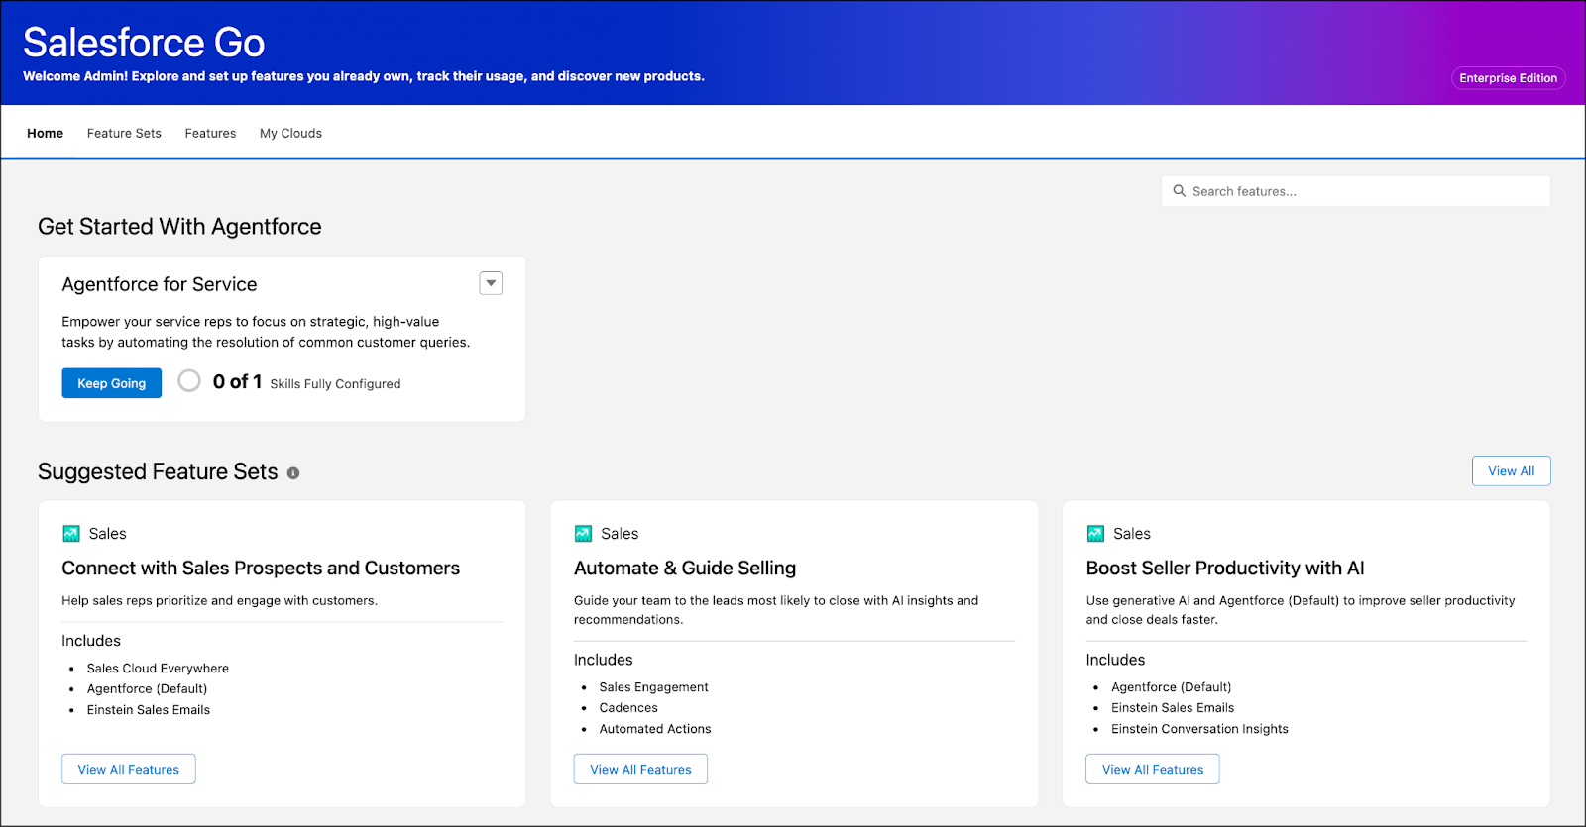The height and width of the screenshot is (827, 1586).
Task: Click the Enterprise Edition badge
Action: (x=1508, y=78)
